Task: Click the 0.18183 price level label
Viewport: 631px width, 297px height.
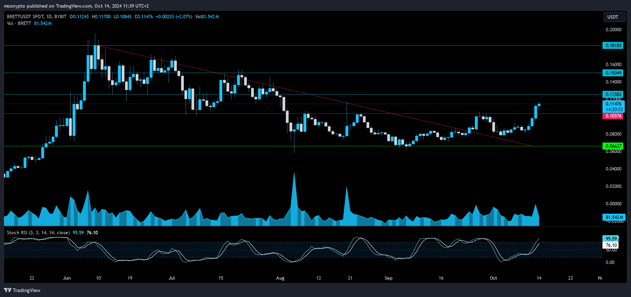Action: pos(613,46)
